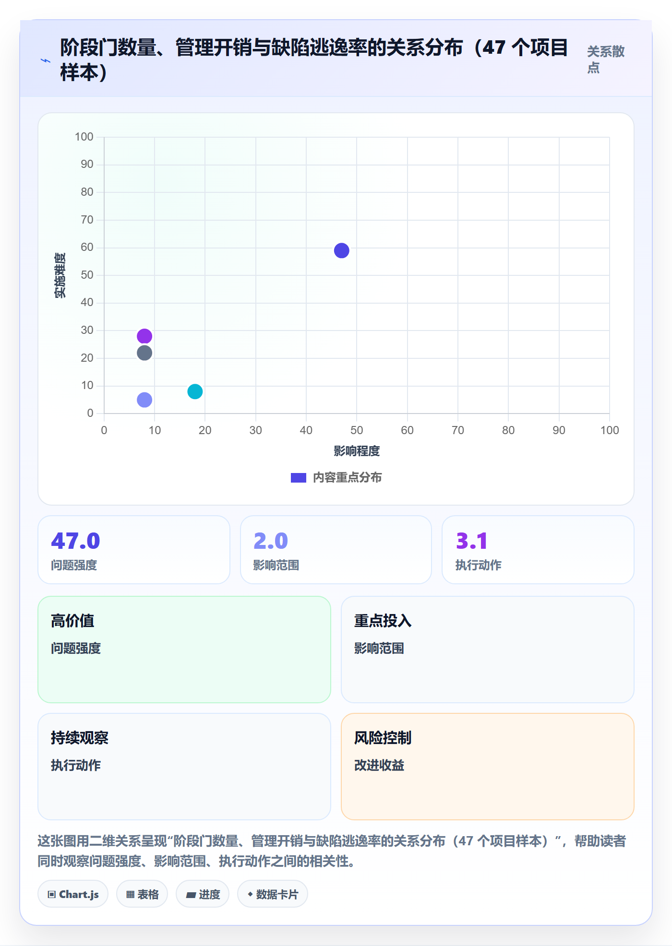Click the Chart.js tag
672x946 pixels.
(x=73, y=894)
